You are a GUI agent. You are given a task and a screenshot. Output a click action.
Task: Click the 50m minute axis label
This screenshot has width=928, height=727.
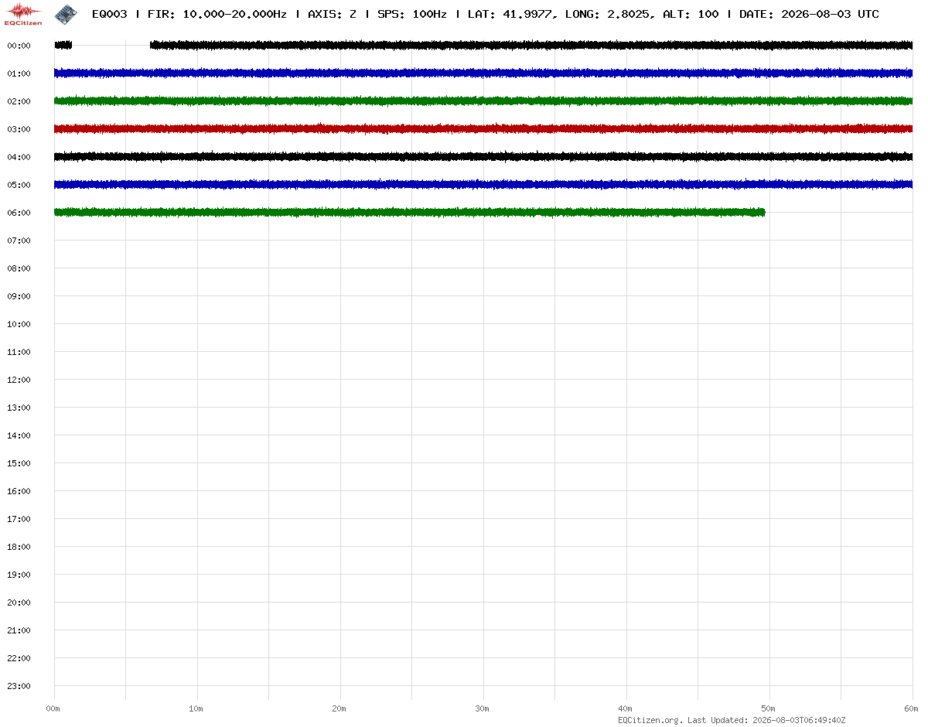769,708
